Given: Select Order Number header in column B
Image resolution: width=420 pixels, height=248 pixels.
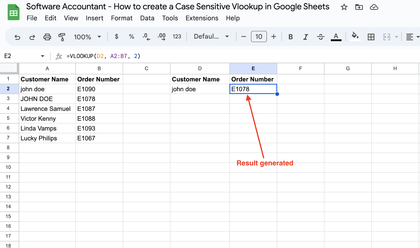Looking at the screenshot, I should 99,79.
